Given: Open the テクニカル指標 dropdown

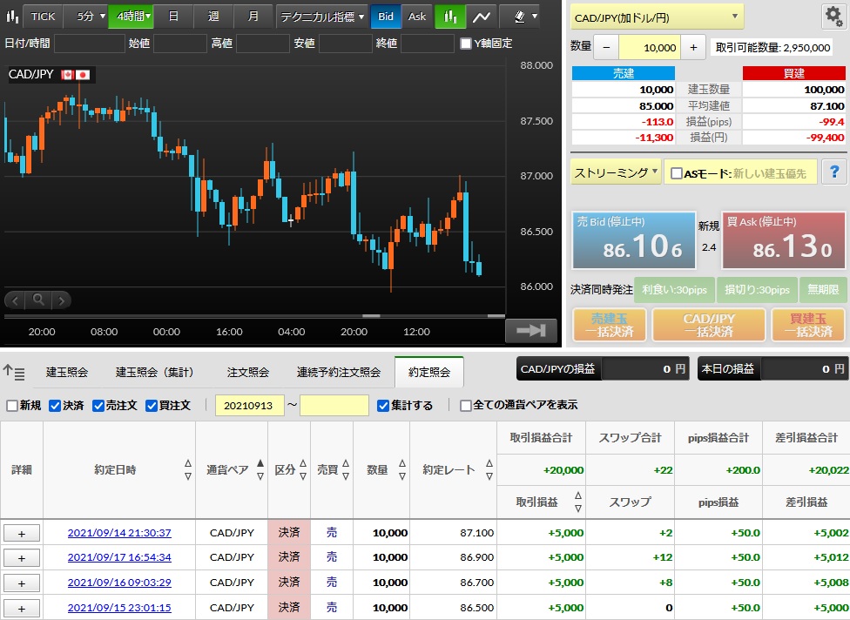Looking at the screenshot, I should pyautogui.click(x=322, y=17).
